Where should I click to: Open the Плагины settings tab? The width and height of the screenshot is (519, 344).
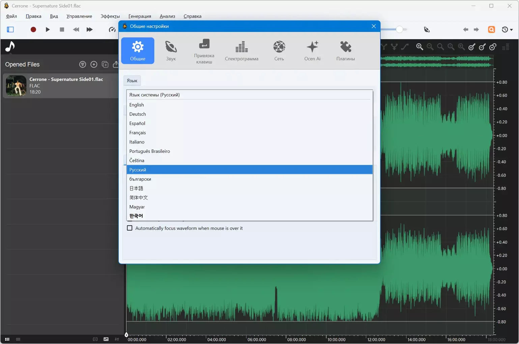[345, 51]
